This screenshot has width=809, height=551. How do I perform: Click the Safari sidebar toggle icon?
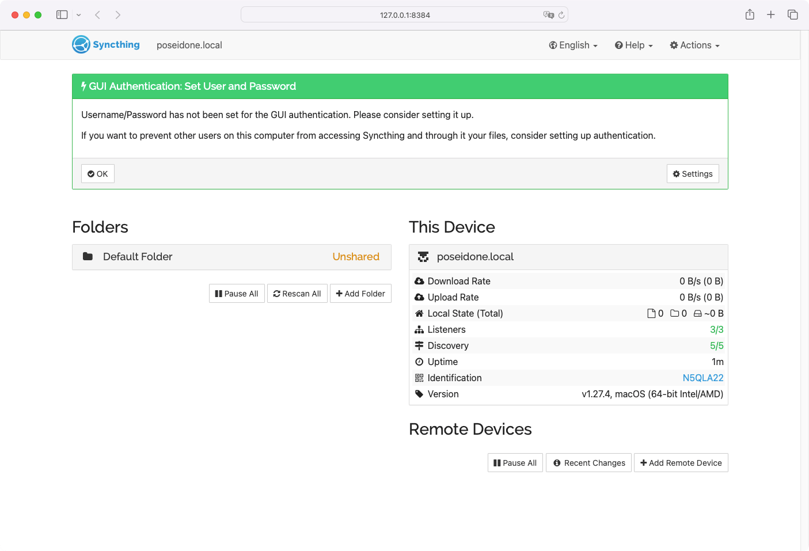[62, 15]
